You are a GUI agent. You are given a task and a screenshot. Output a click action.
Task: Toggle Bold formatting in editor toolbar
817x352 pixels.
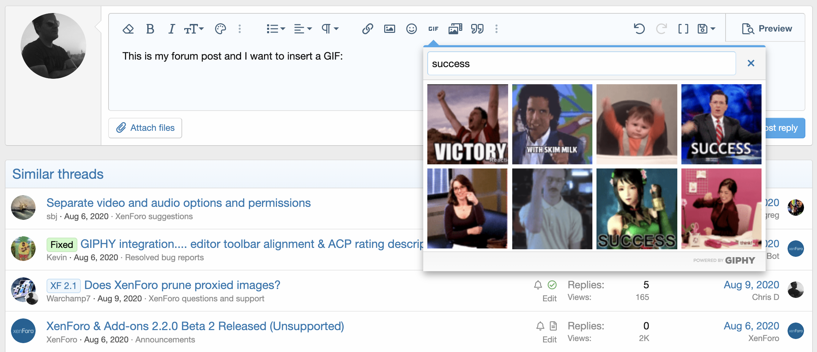tap(150, 29)
